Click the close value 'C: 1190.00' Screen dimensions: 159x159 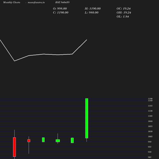pyautogui.click(x=61, y=13)
